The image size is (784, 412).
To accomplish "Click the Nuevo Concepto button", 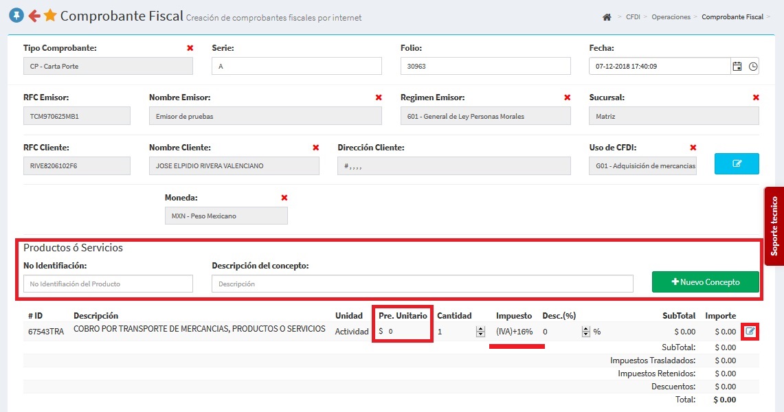I will (705, 282).
